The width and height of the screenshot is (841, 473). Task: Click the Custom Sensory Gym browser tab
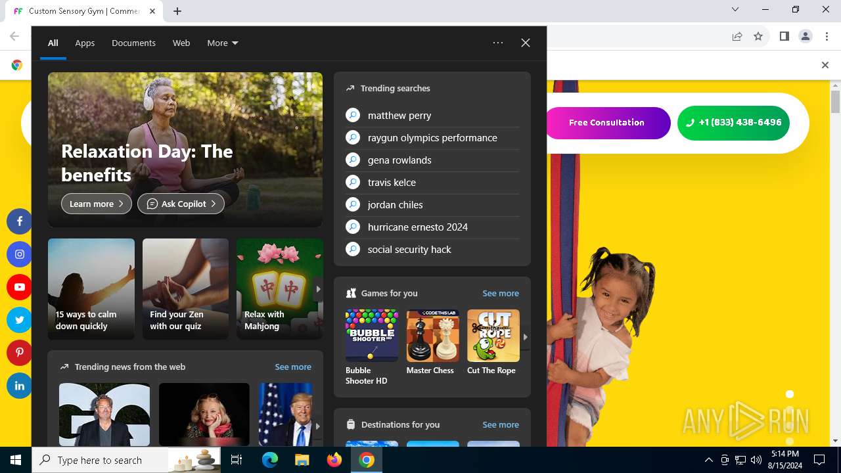(x=84, y=11)
